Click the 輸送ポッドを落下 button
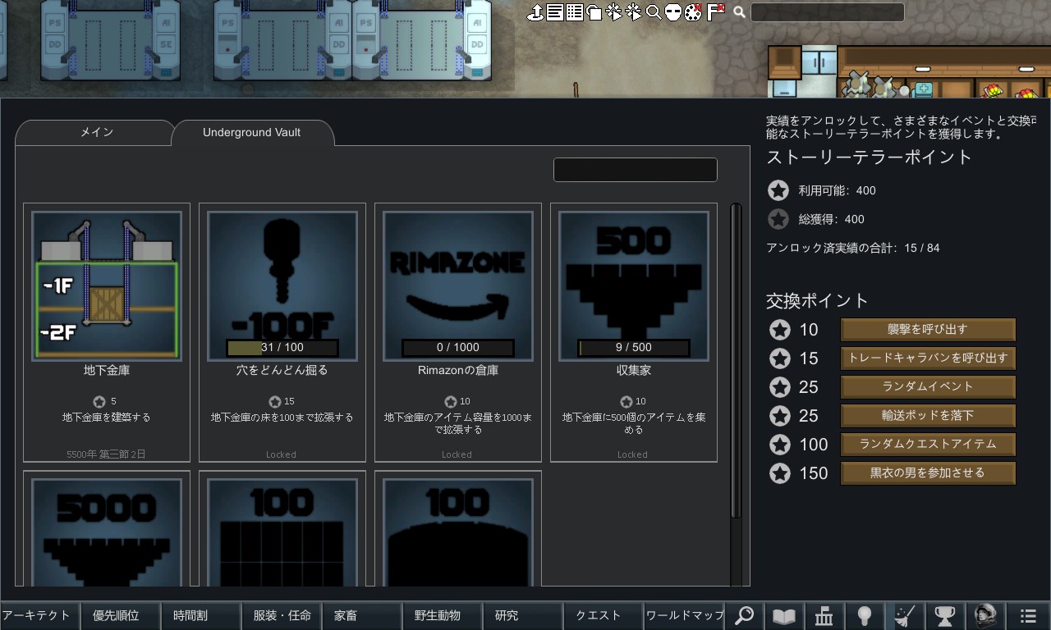 [928, 416]
